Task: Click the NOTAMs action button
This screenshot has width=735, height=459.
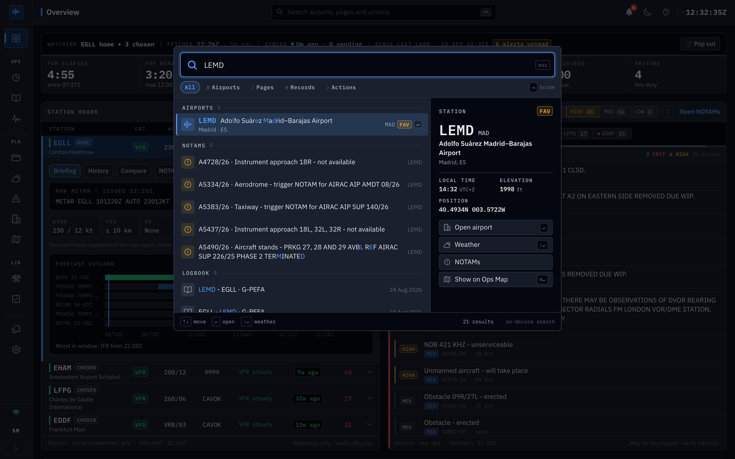Action: click(495, 262)
